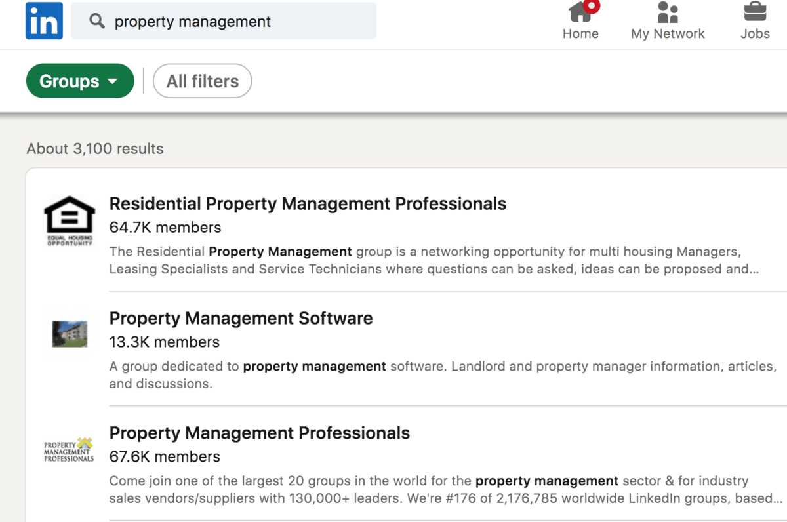Open Home via the house icon
787x522 pixels.
point(580,12)
